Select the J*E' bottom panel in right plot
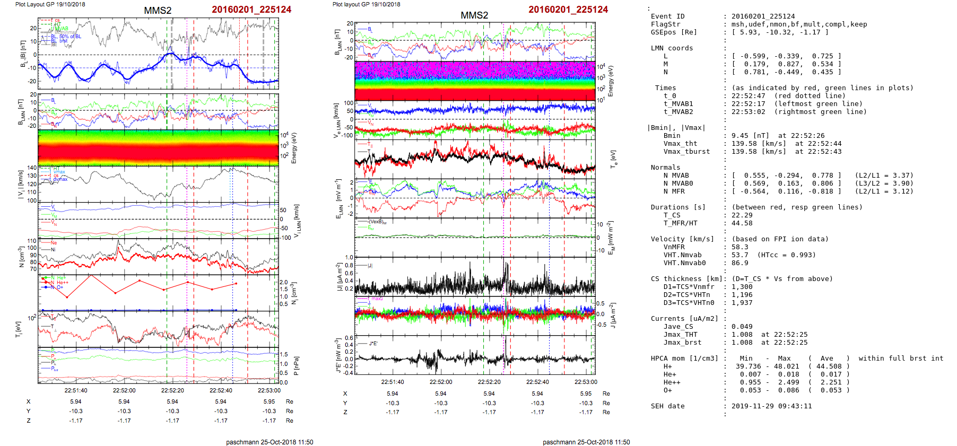Viewport: 957px width, 446px height. [475, 355]
